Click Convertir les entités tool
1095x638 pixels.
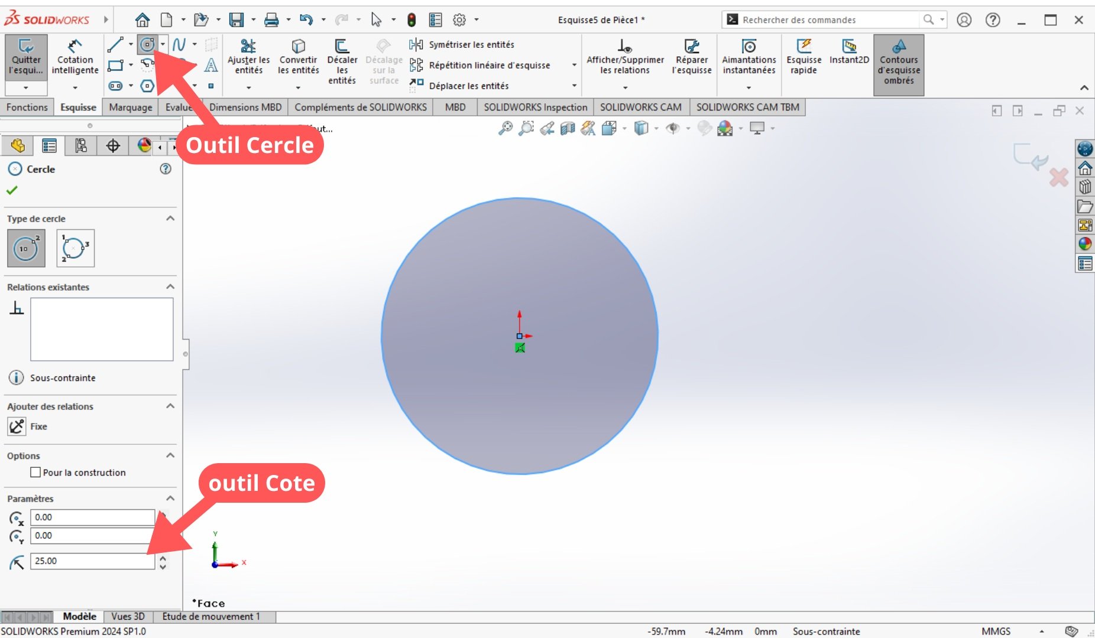[x=298, y=57]
